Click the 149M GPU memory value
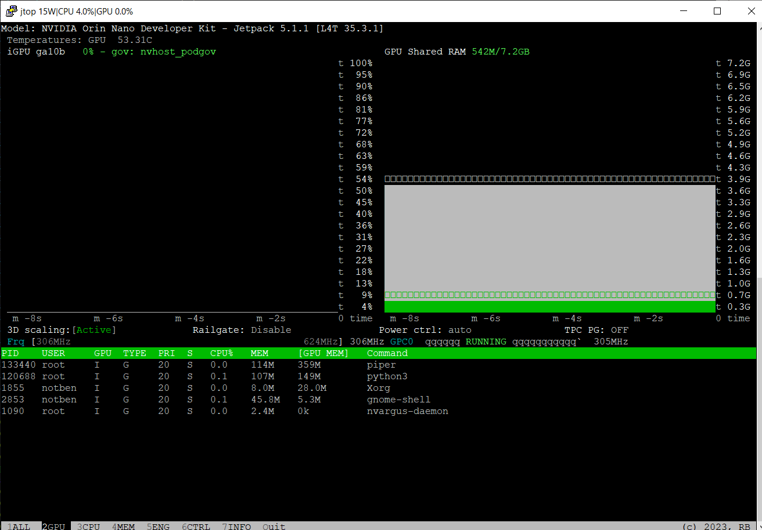 [309, 376]
